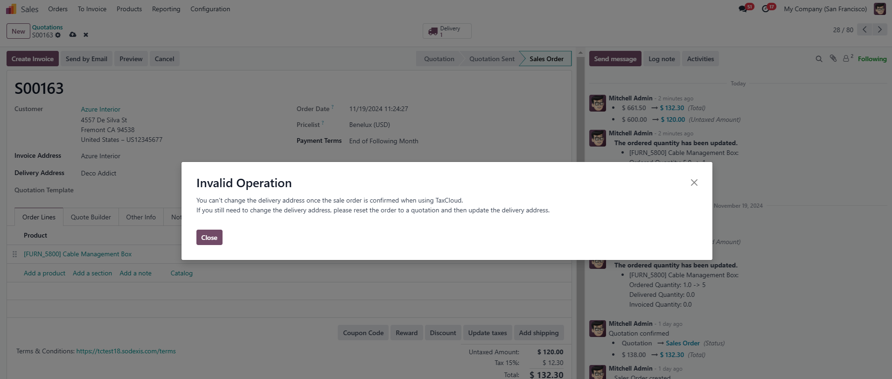Viewport: 892px width, 379px height.
Task: Click the cloud save icon
Action: 73,35
